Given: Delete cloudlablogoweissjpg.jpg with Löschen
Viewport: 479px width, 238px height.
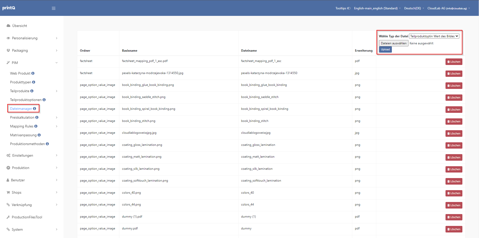Looking at the screenshot, I should tap(454, 133).
